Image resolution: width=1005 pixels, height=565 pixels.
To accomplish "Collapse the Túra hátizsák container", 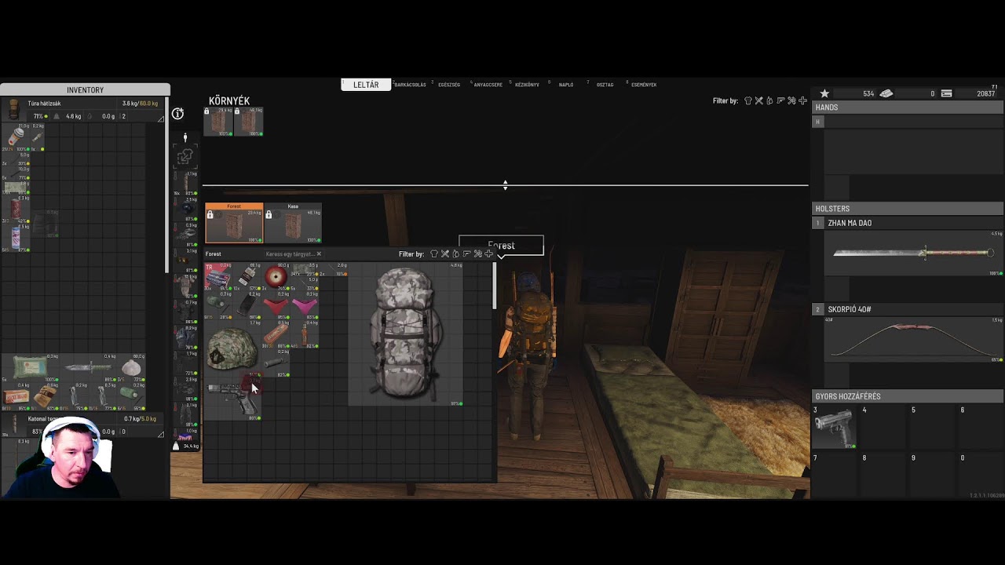I will pyautogui.click(x=162, y=118).
